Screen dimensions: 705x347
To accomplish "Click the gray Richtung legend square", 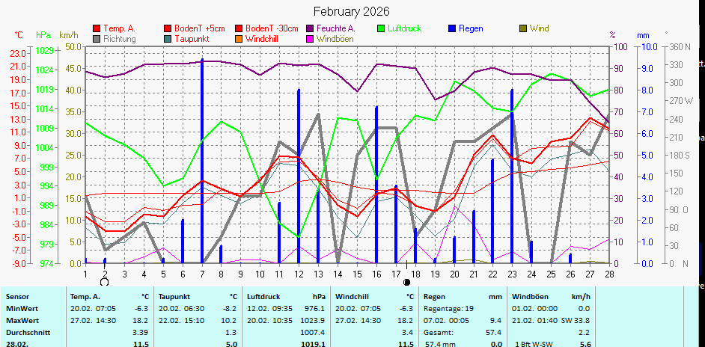I will tap(97, 38).
